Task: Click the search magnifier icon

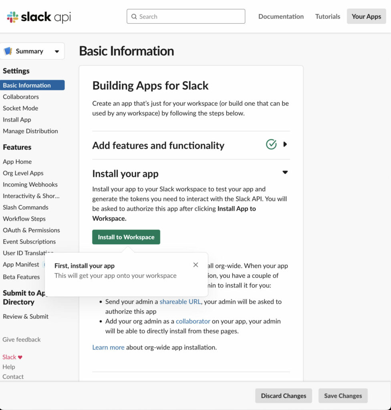Action: (x=134, y=16)
